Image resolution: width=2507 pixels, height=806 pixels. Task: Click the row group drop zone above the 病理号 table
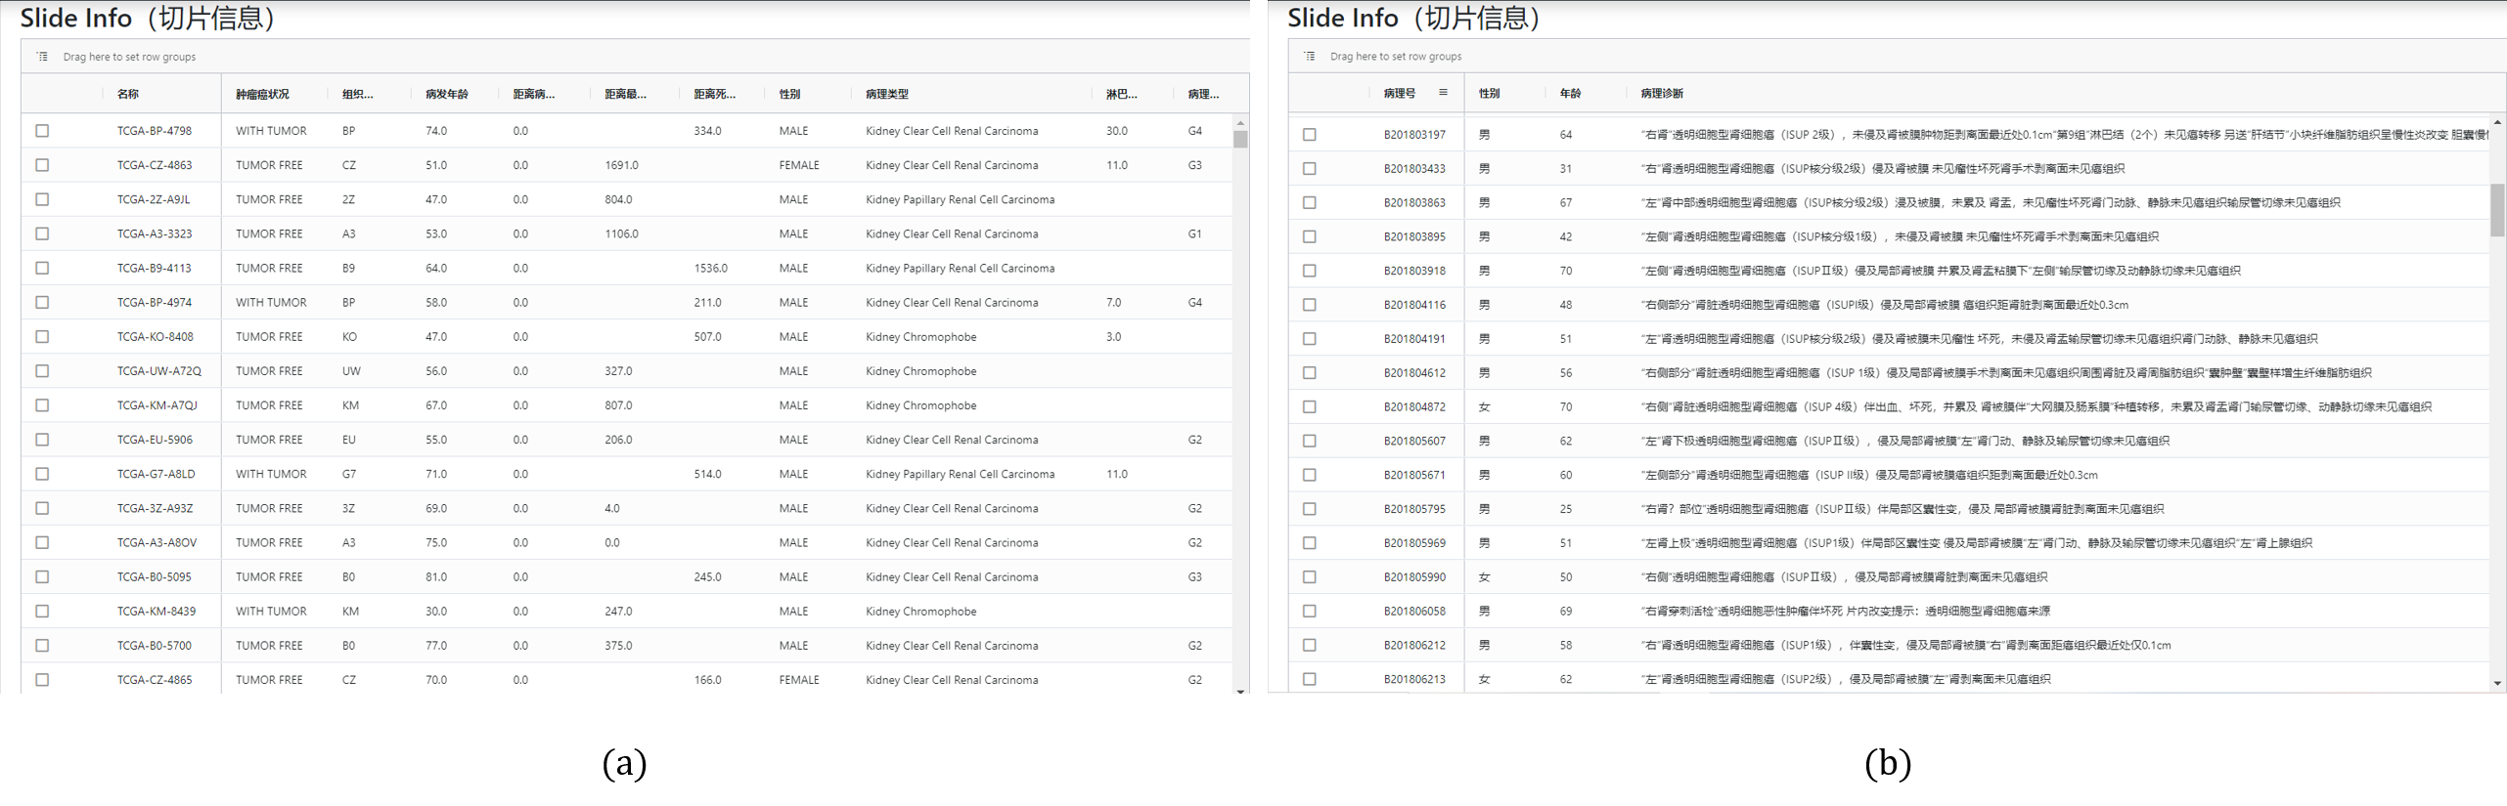(x=1897, y=57)
